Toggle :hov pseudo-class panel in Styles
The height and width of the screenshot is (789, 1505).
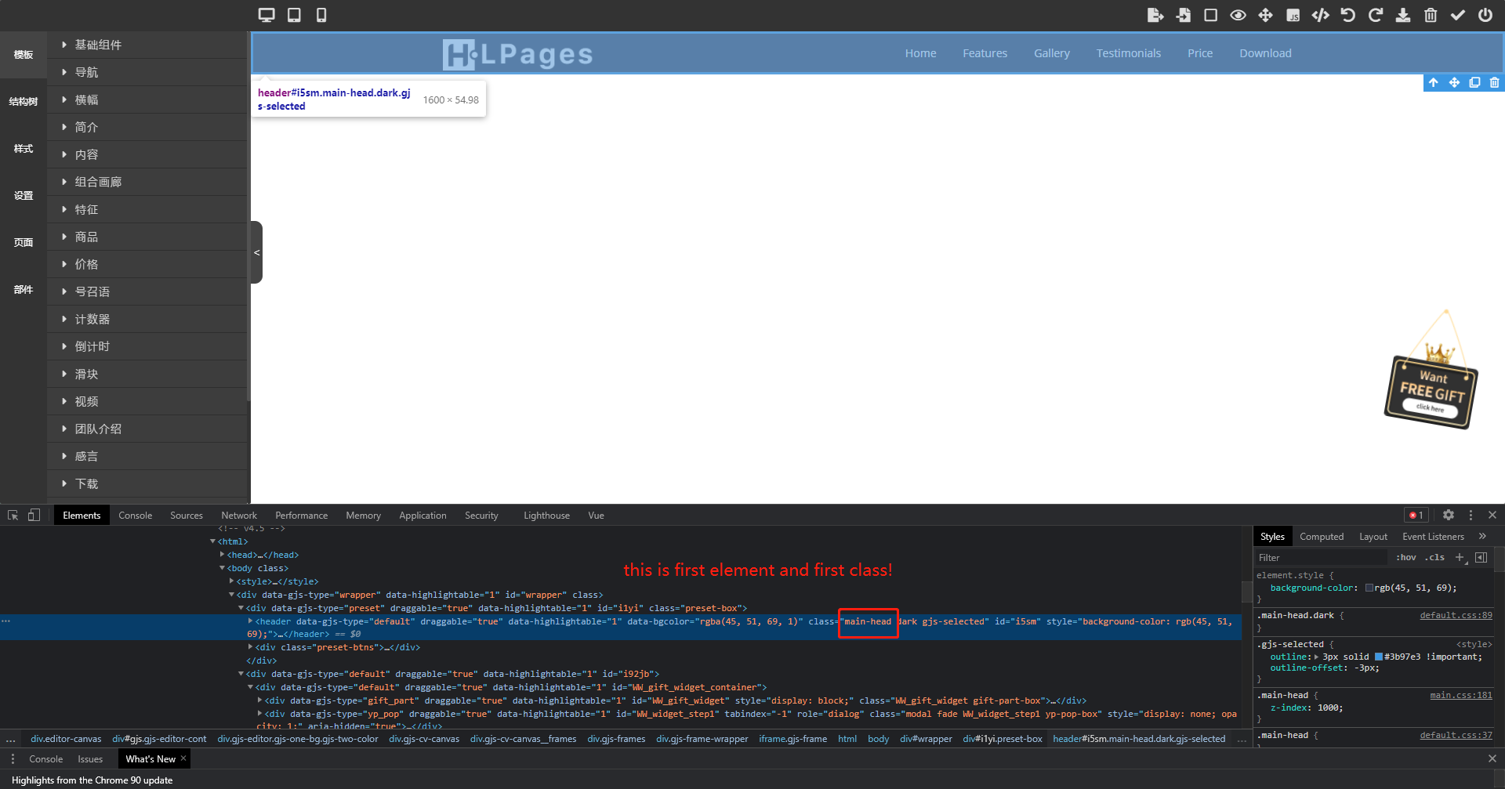(1405, 557)
